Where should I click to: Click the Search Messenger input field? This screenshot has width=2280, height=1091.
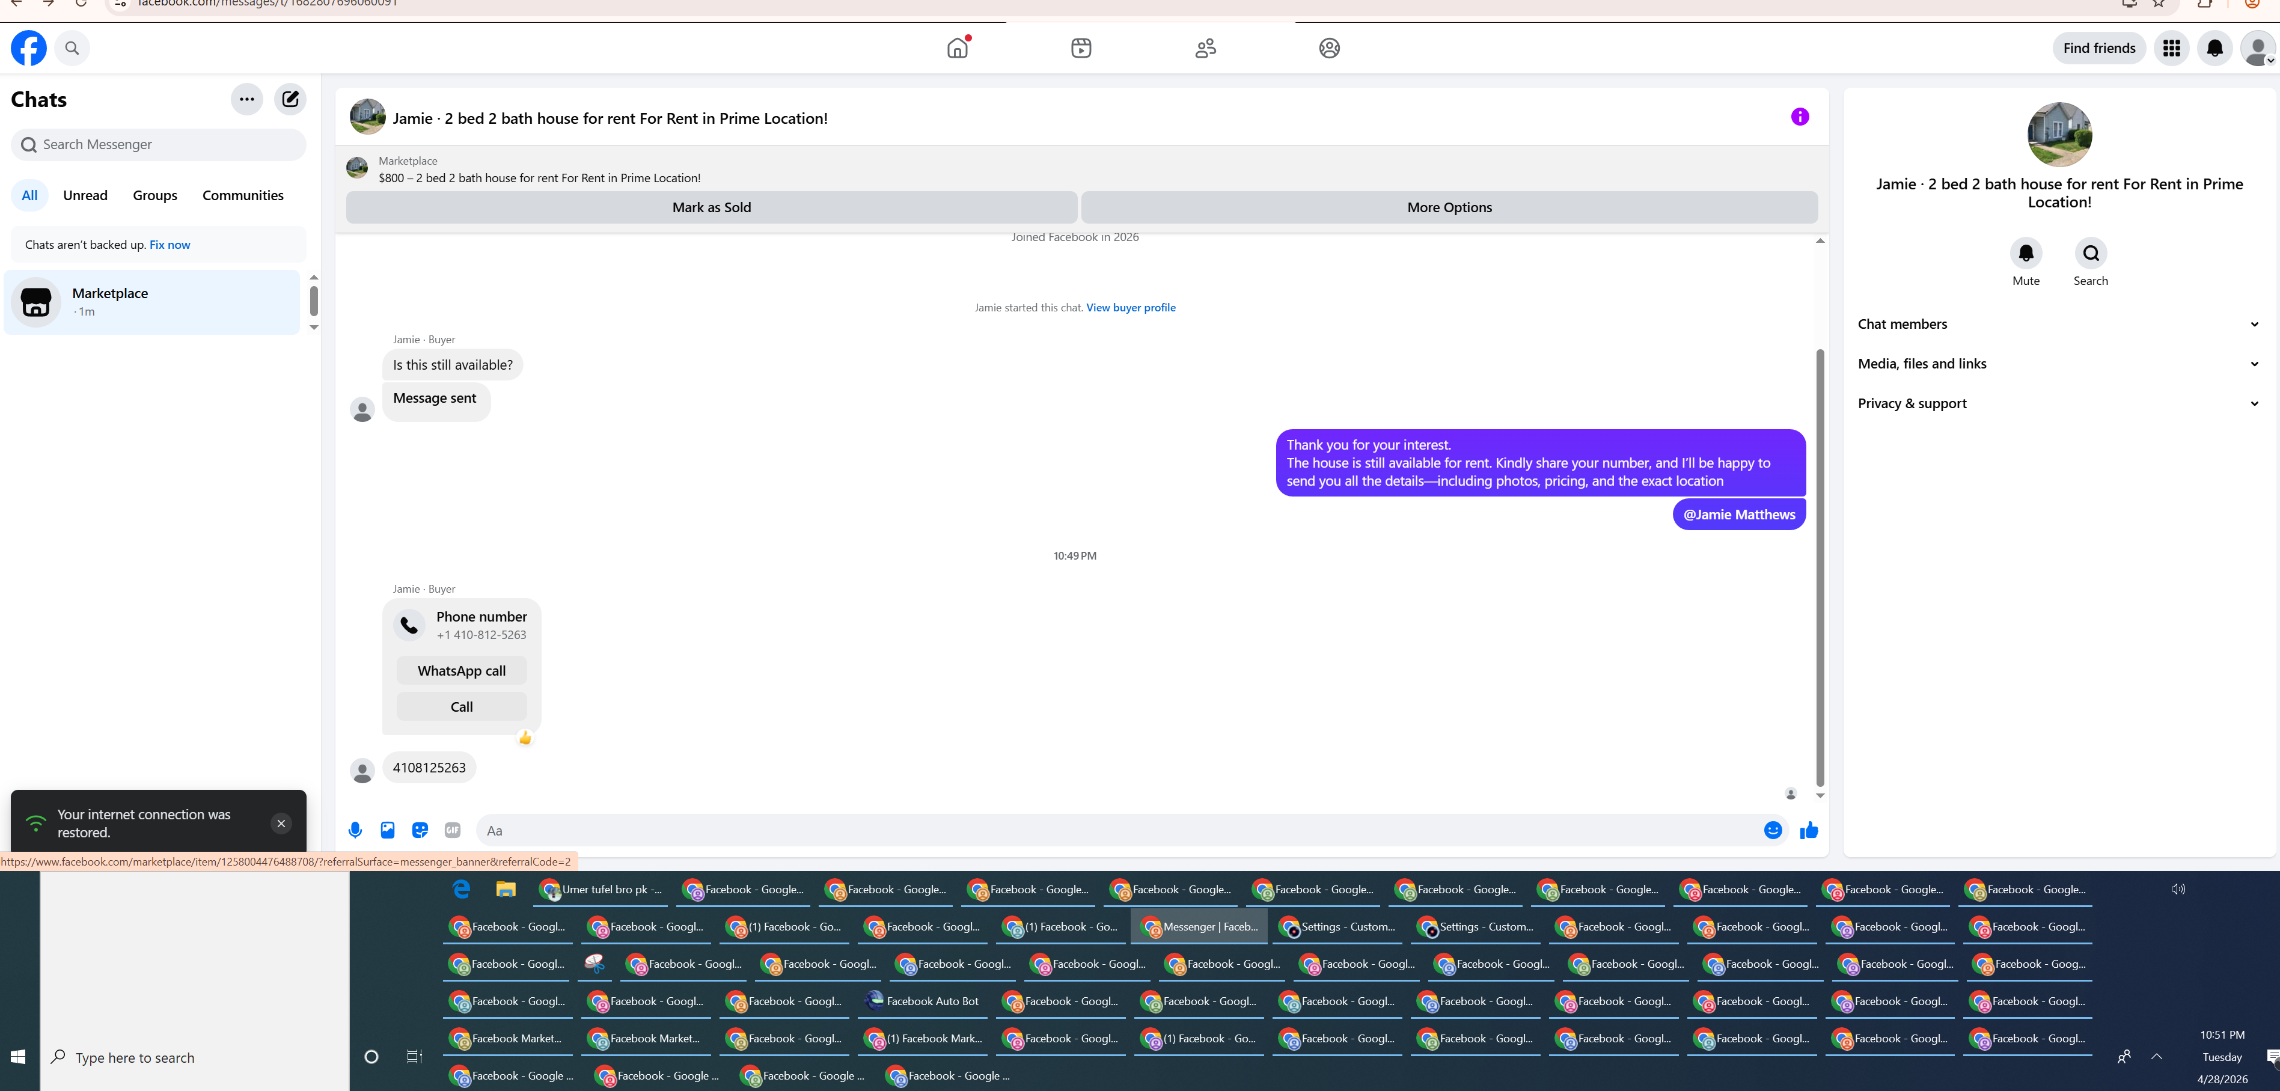coord(159,144)
